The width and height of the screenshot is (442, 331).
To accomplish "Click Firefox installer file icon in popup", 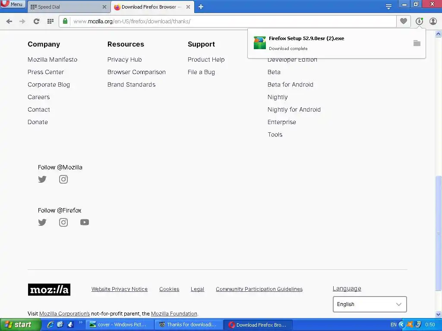I will (259, 43).
